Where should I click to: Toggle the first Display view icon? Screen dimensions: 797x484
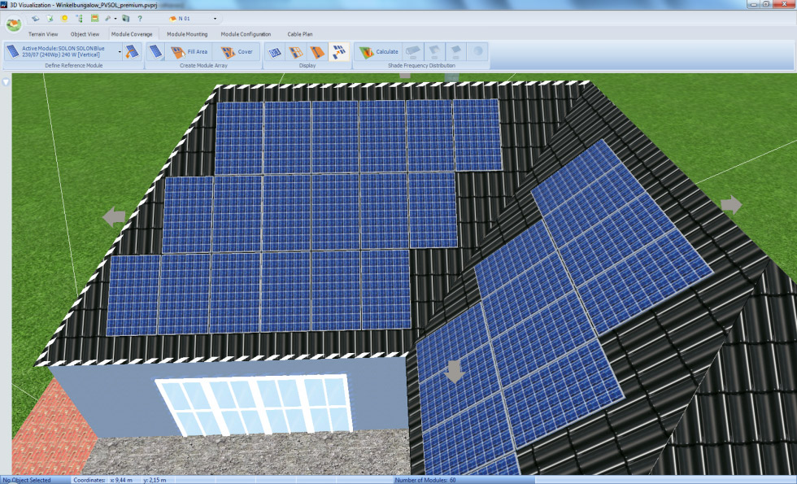(x=276, y=52)
